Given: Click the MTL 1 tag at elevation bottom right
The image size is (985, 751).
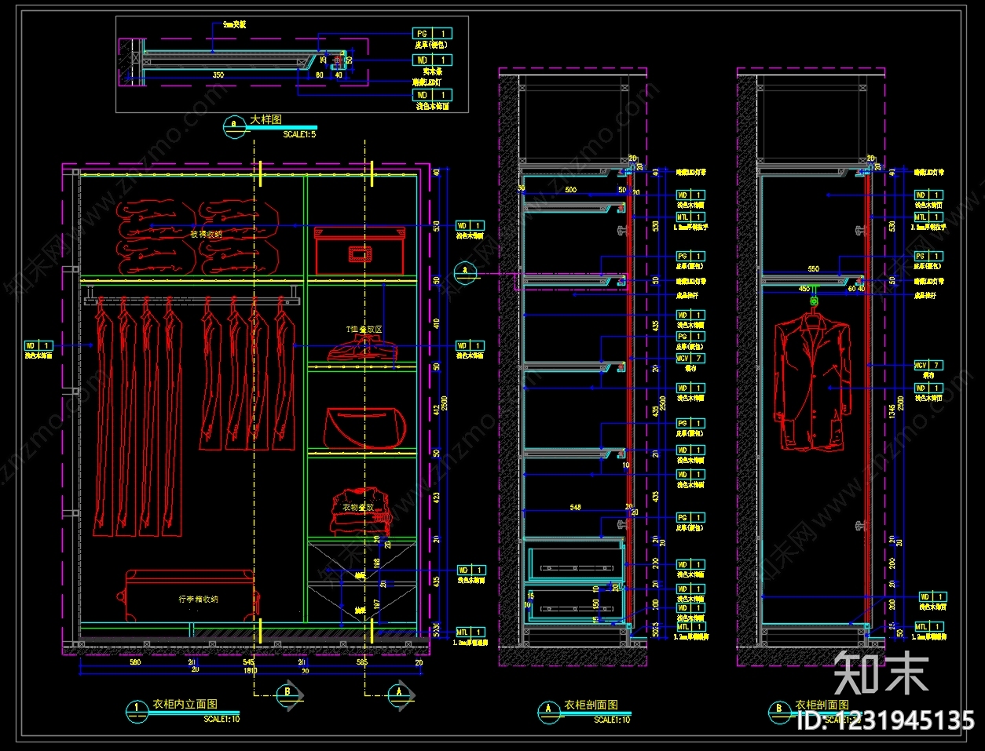Looking at the screenshot, I should 471,632.
